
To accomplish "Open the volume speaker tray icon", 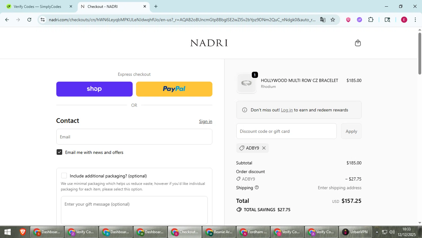I will tap(392, 232).
